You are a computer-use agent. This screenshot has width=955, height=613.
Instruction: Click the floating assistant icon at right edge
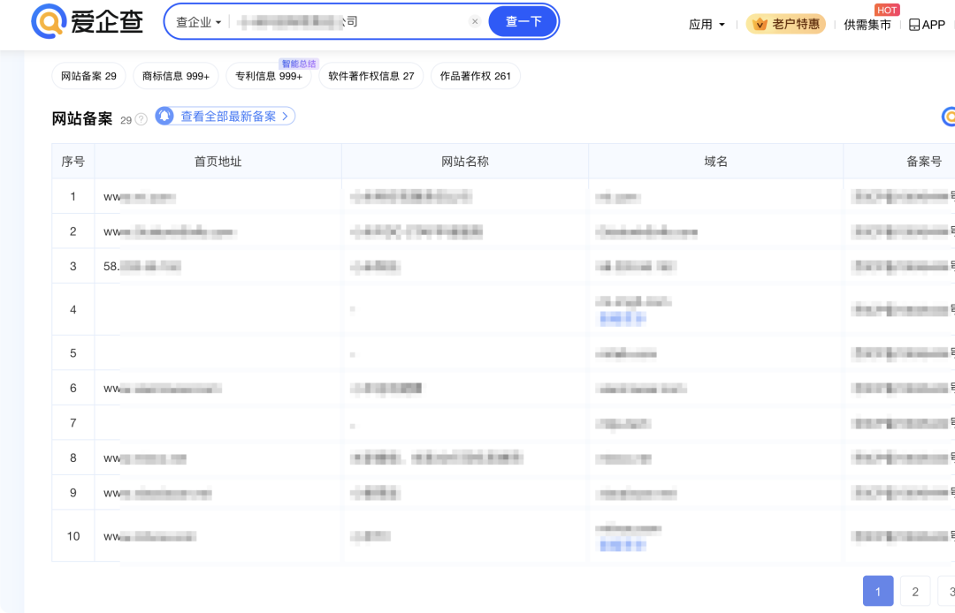coord(949,117)
